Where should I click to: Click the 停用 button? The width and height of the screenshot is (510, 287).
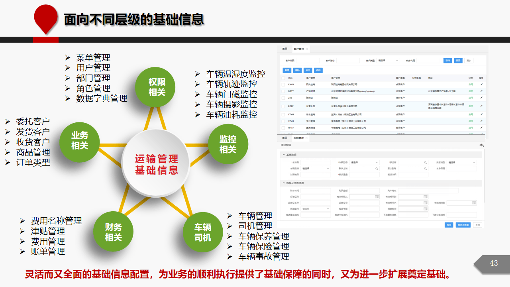click(318, 70)
